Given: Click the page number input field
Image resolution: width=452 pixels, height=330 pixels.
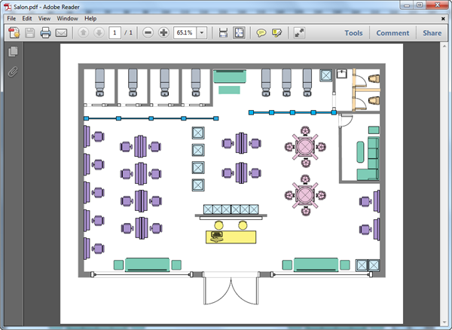Looking at the screenshot, I should click(x=115, y=33).
